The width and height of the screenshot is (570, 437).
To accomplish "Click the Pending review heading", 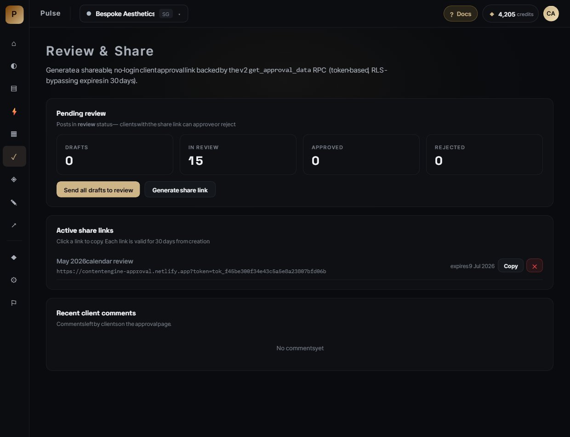I will pyautogui.click(x=81, y=113).
